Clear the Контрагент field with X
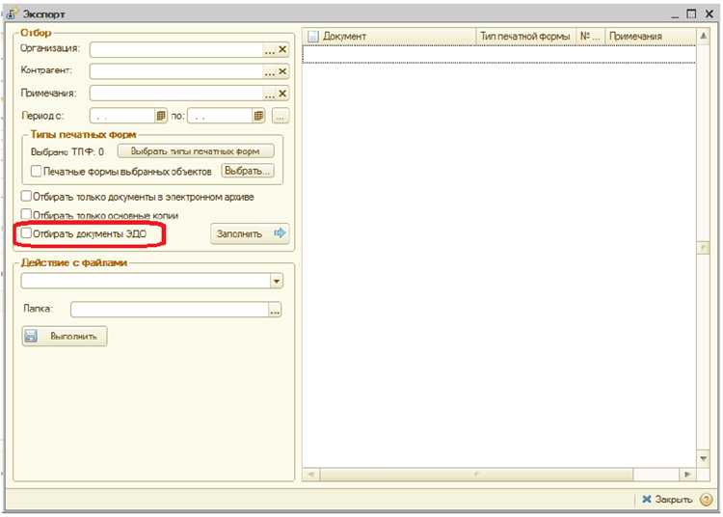 (x=282, y=71)
